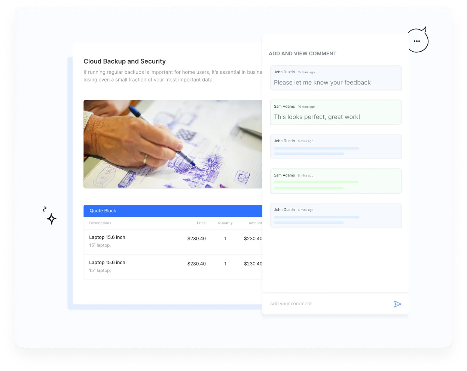Select the comment This looks perfect, great work!
The height and width of the screenshot is (371, 467).
(317, 117)
